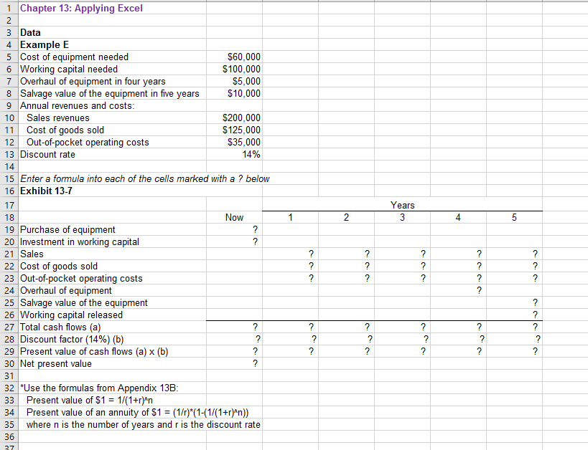Click row header 30
This screenshot has width=588, height=450.
pyautogui.click(x=9, y=363)
